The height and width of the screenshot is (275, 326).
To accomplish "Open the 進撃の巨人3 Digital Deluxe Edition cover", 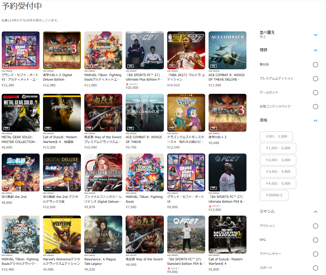I will (62, 50).
